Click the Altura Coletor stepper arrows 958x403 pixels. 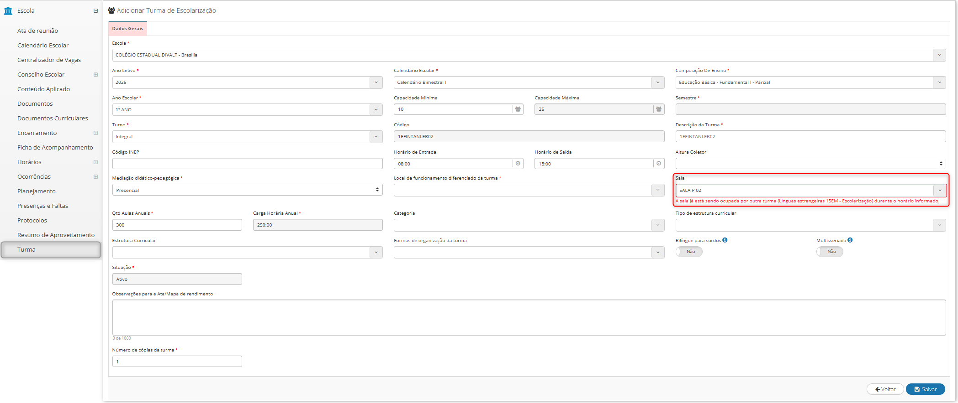(x=941, y=163)
